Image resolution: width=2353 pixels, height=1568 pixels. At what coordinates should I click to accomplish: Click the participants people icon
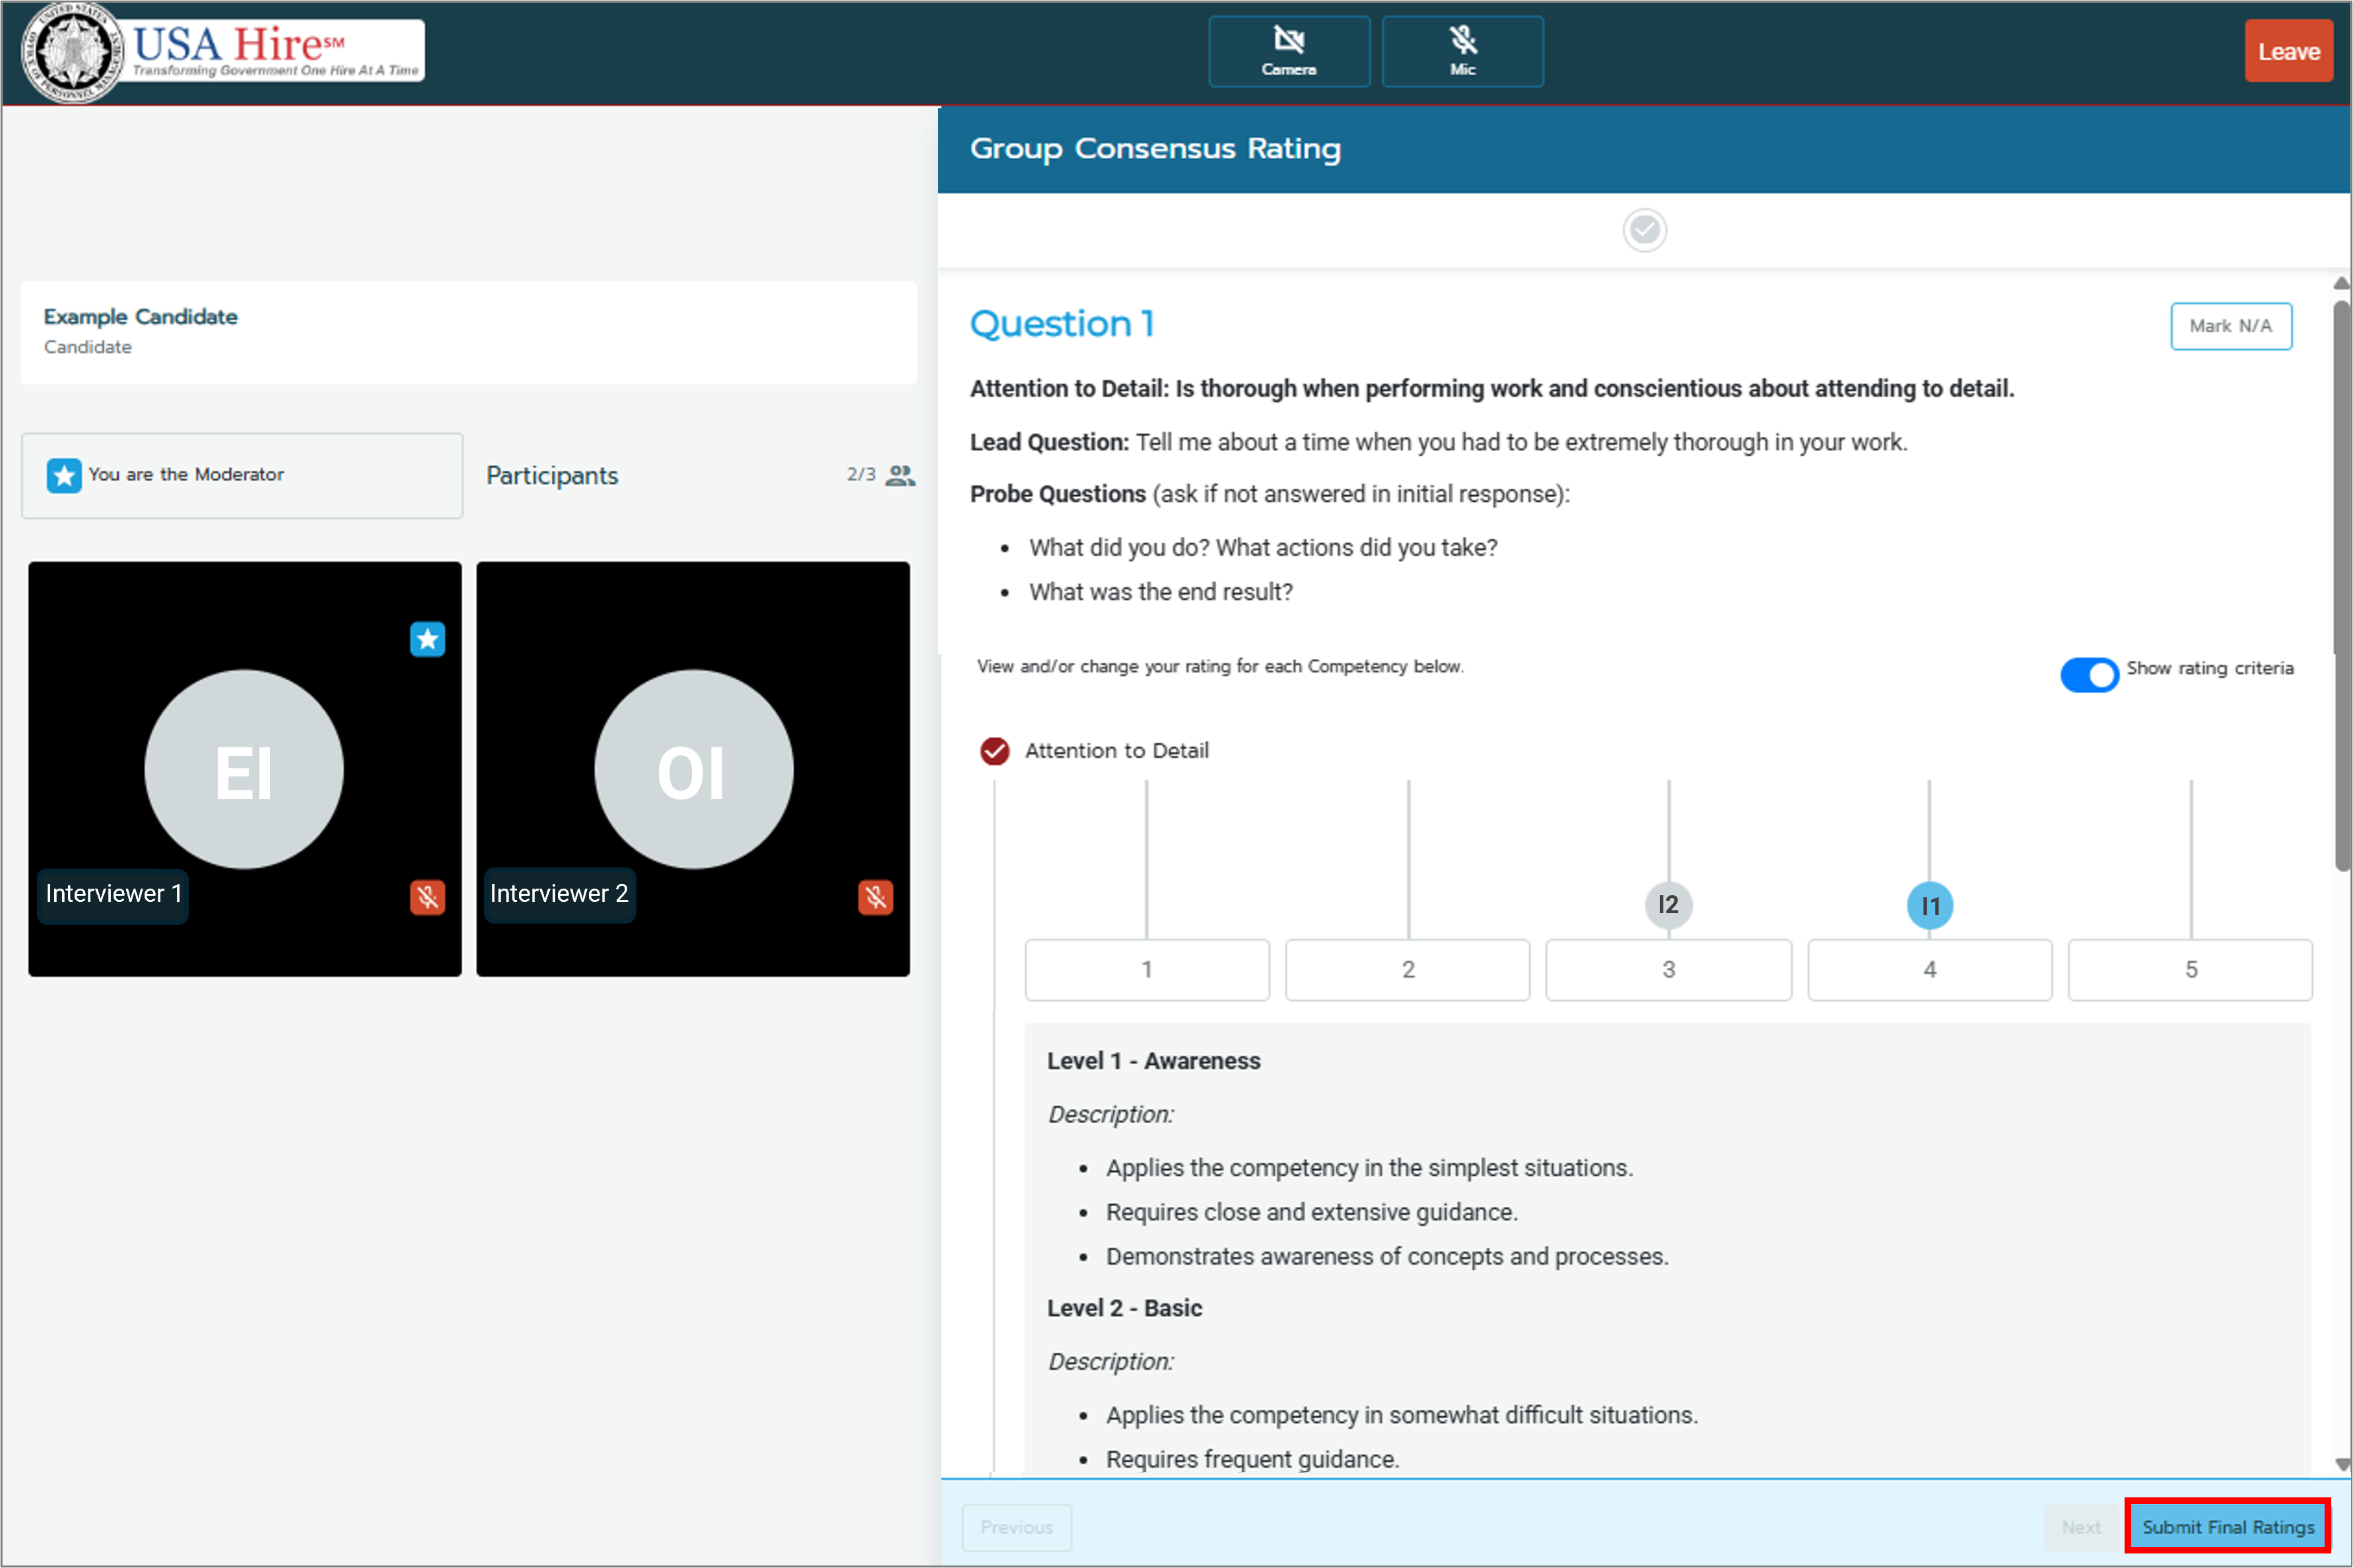[900, 475]
